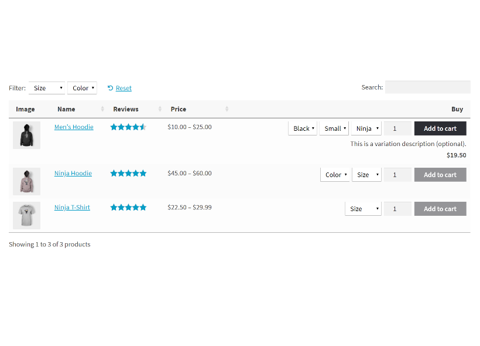
Task: Click the star rating for Ninja T-Shirt
Action: click(x=128, y=207)
